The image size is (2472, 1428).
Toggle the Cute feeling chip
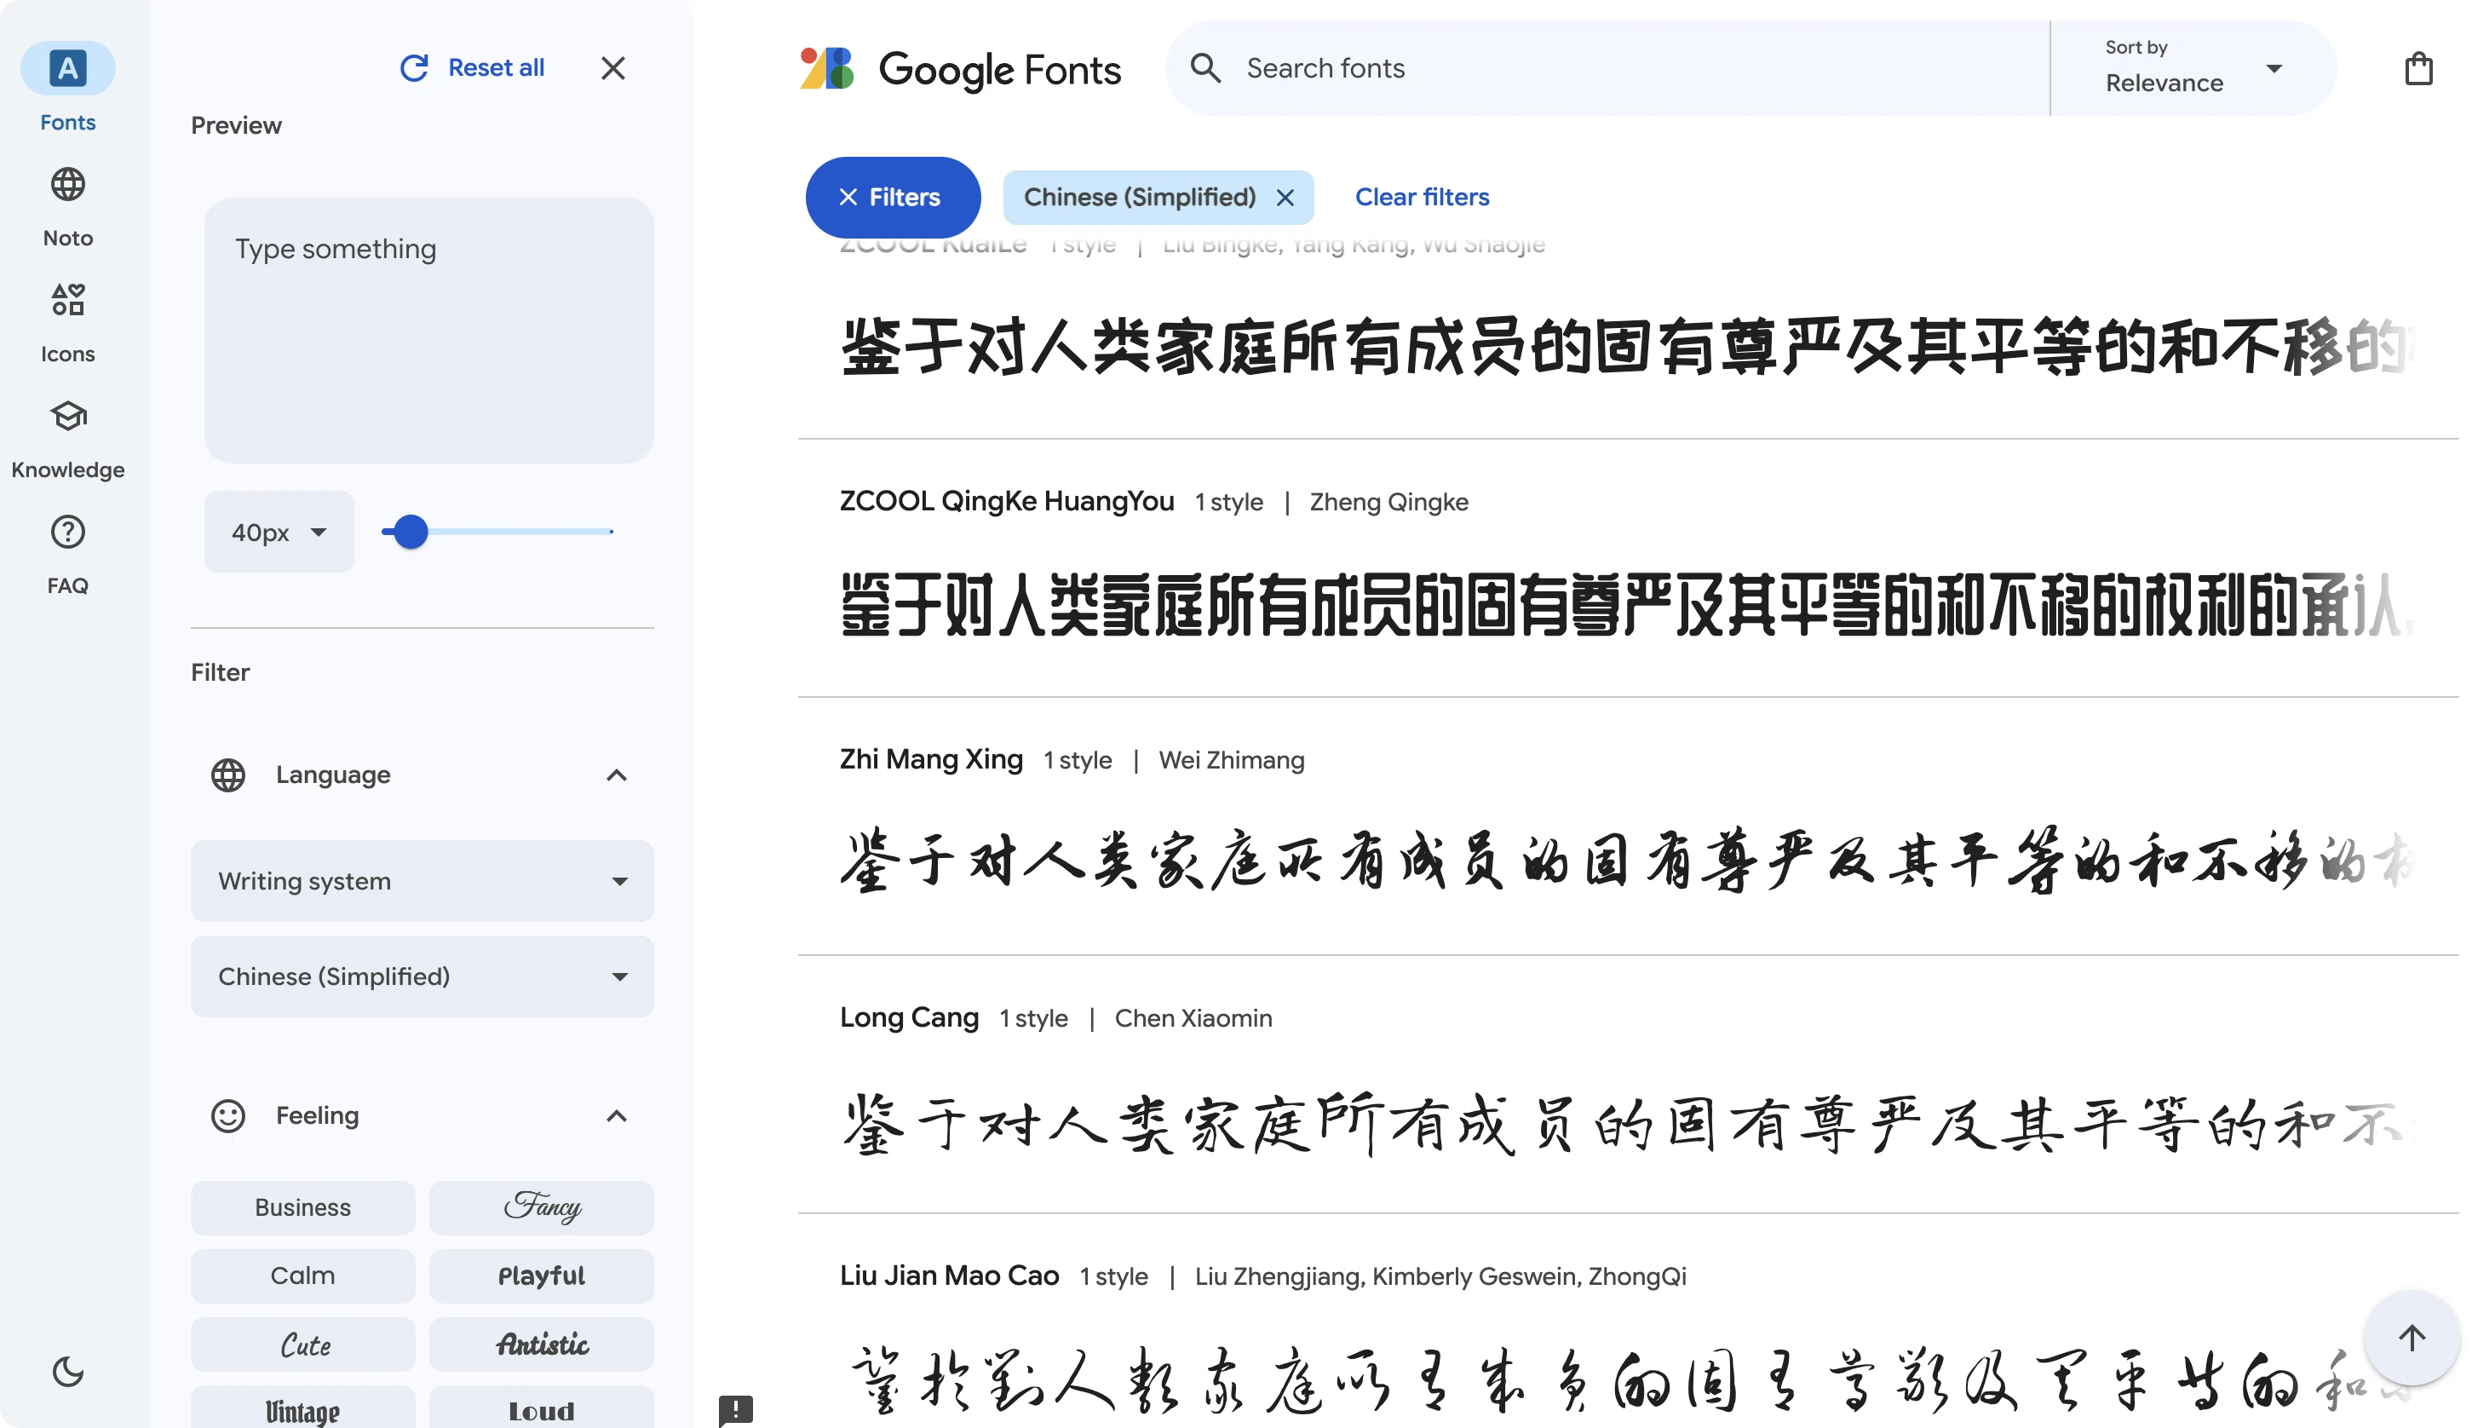[x=303, y=1344]
